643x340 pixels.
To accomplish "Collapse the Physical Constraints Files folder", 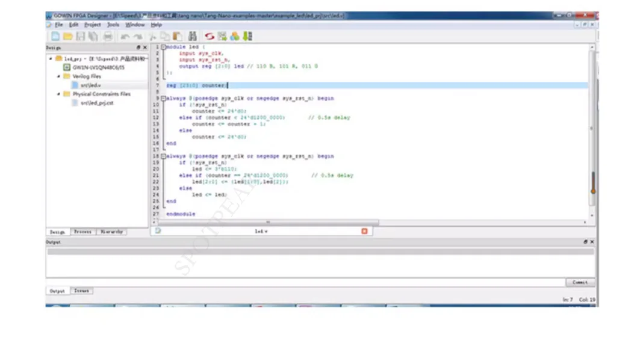I will click(x=59, y=94).
